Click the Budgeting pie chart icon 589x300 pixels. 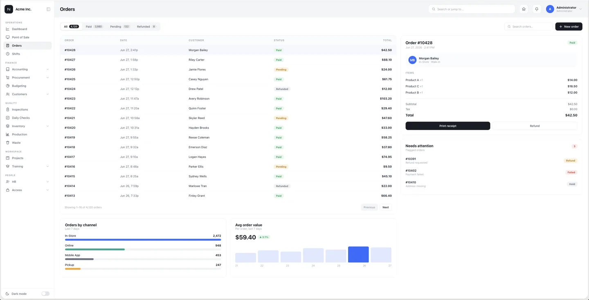7,86
